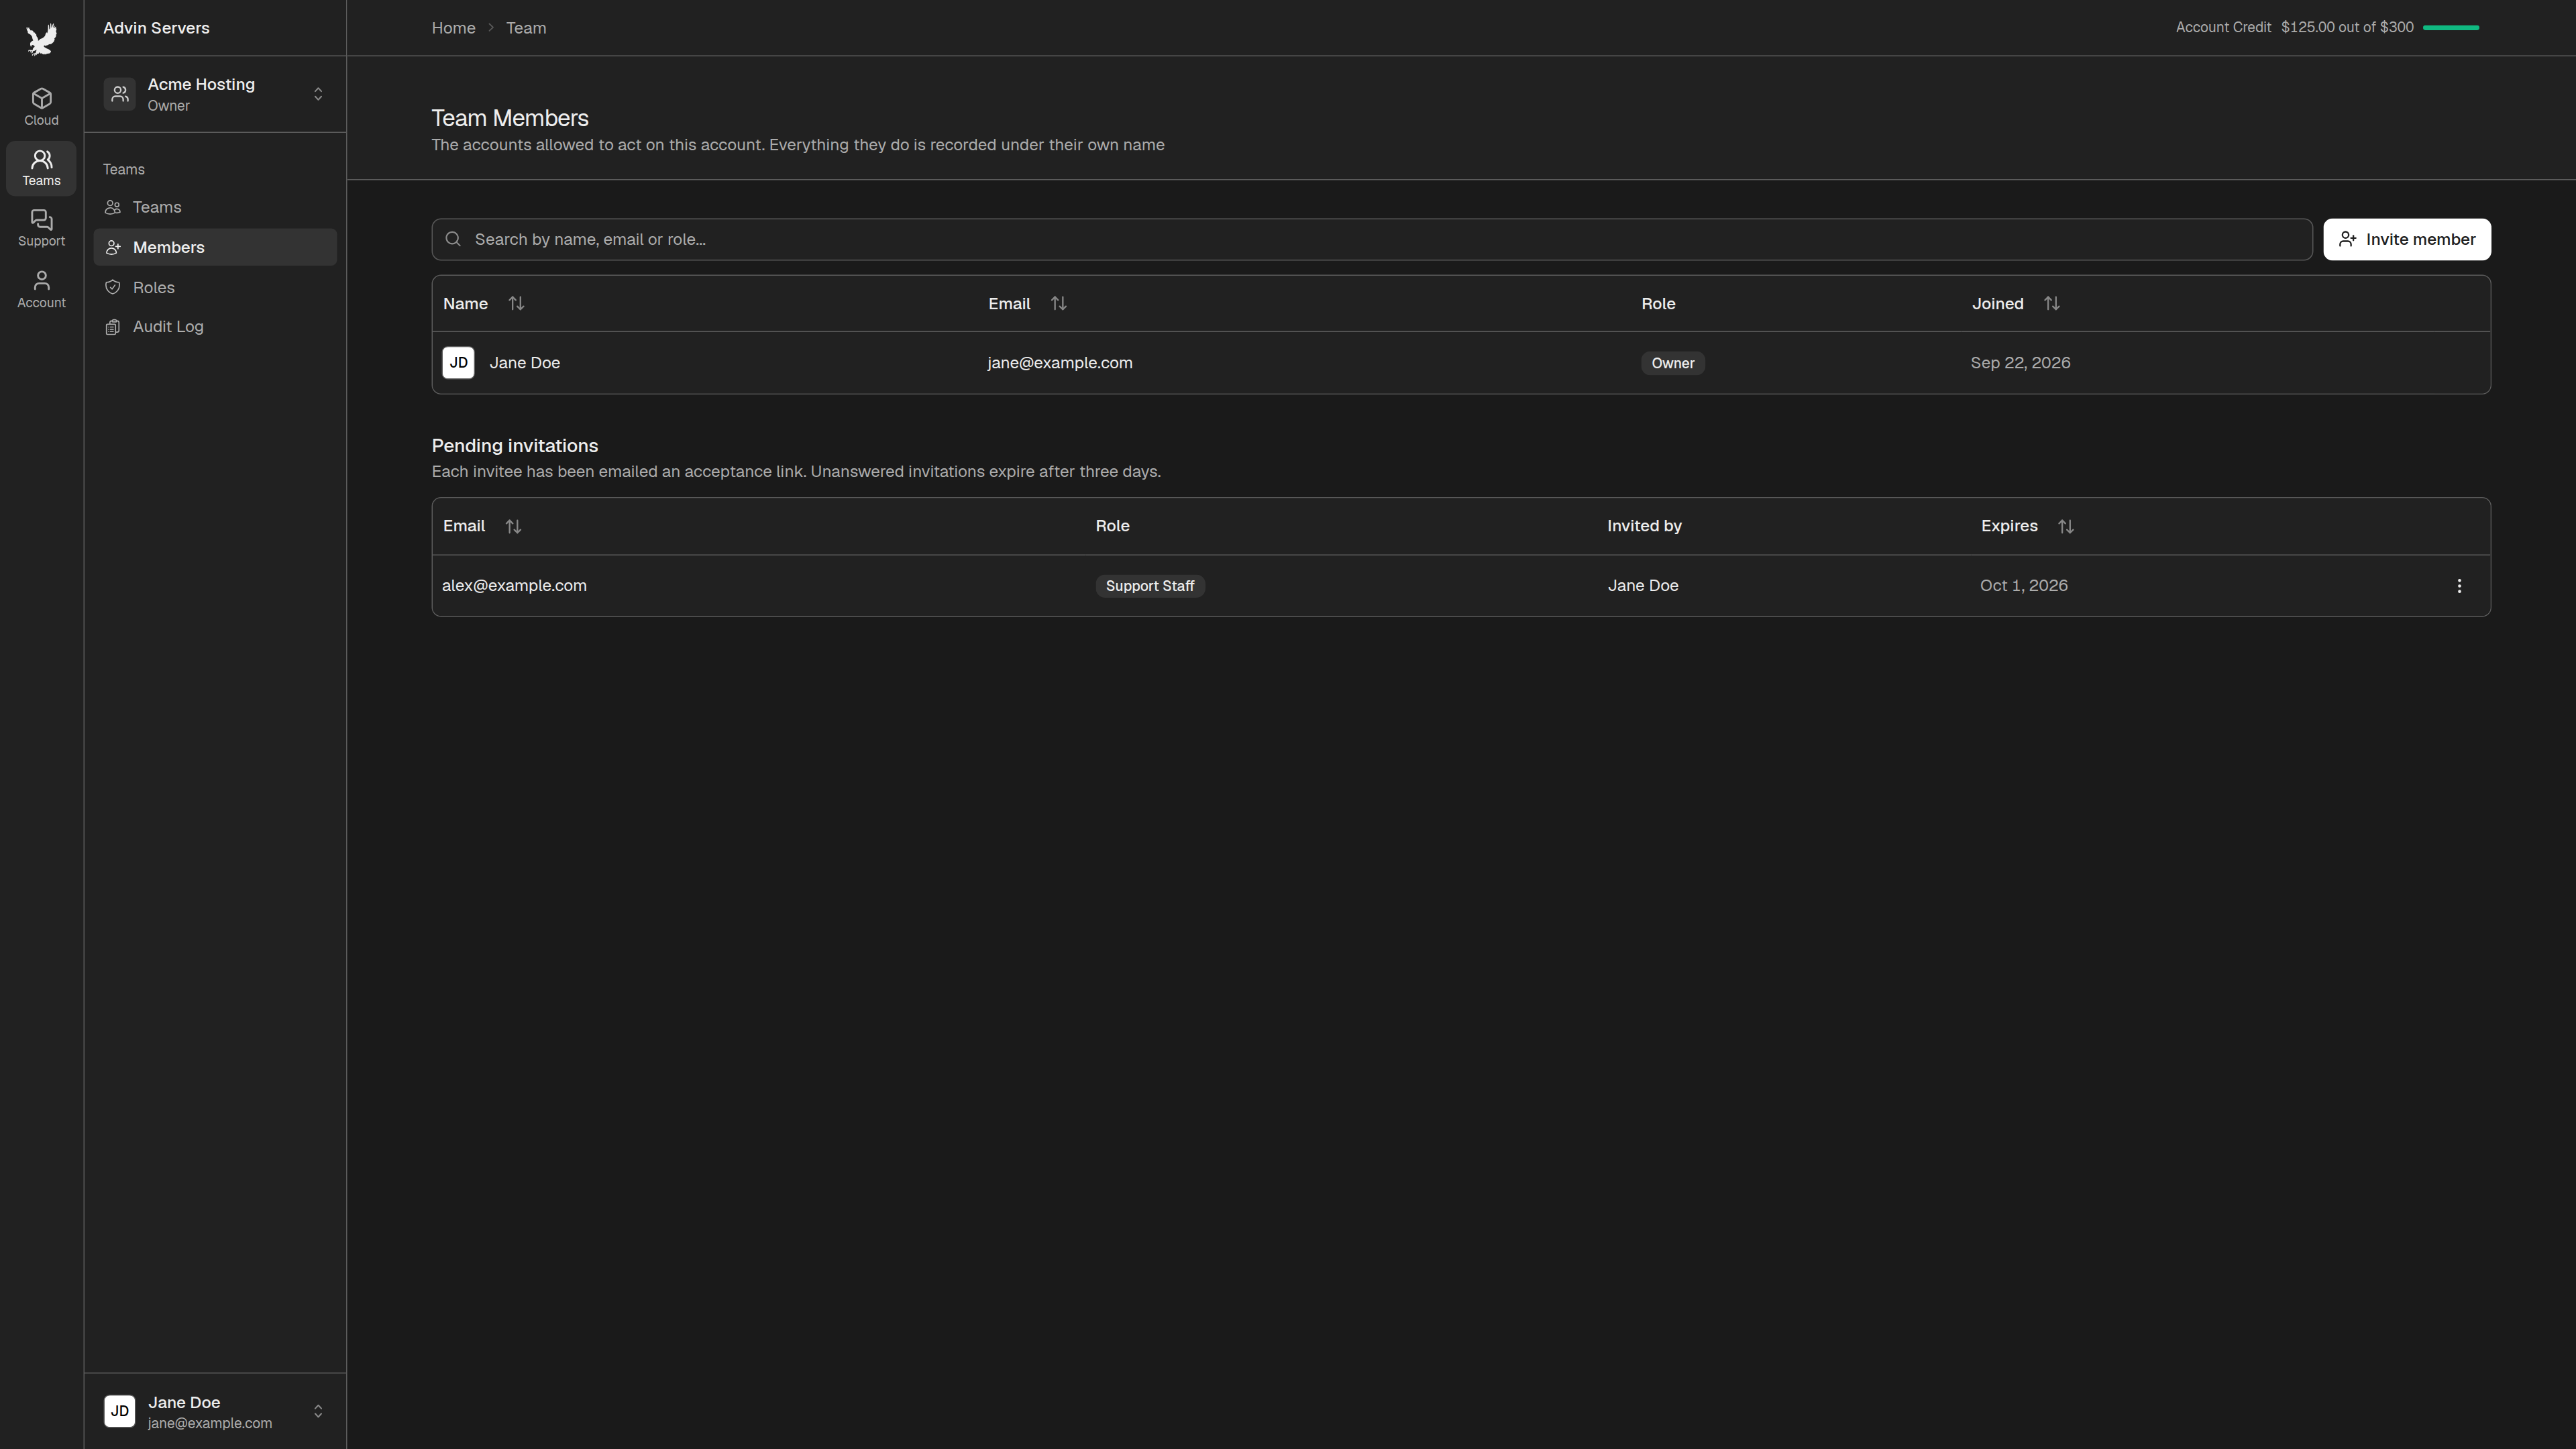Click the search magnifier icon
Viewport: 2576px width, 1449px height.
tap(453, 239)
